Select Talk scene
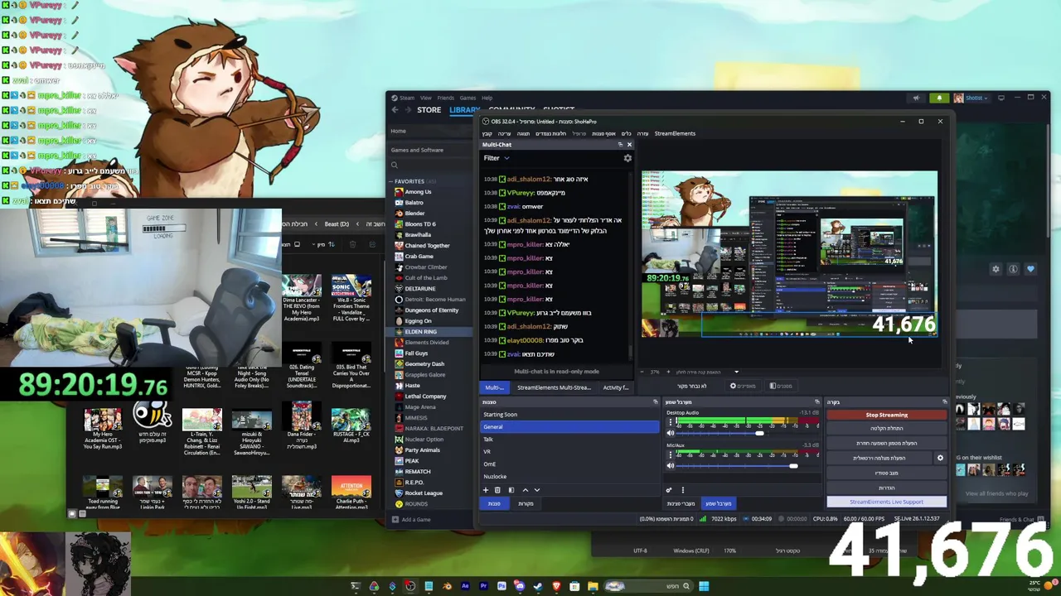The width and height of the screenshot is (1061, 596). click(570, 440)
